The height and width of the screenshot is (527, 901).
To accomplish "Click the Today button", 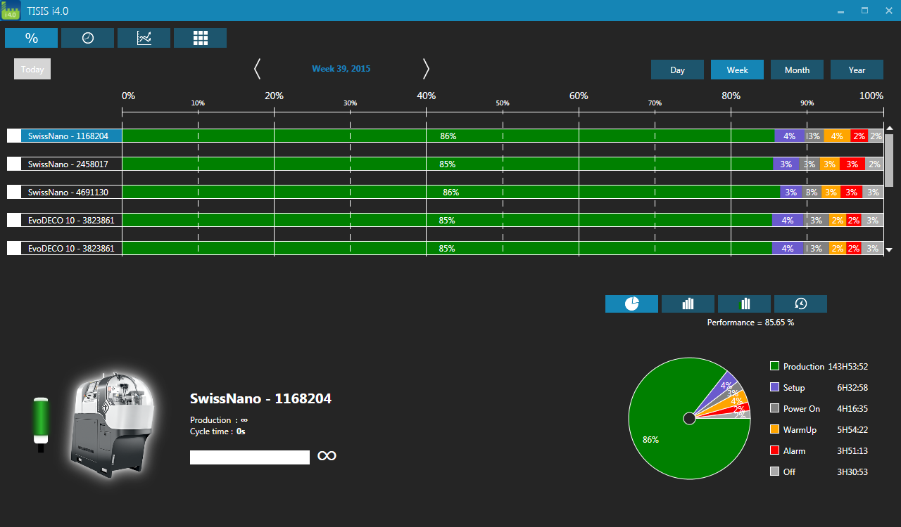I will [x=32, y=69].
